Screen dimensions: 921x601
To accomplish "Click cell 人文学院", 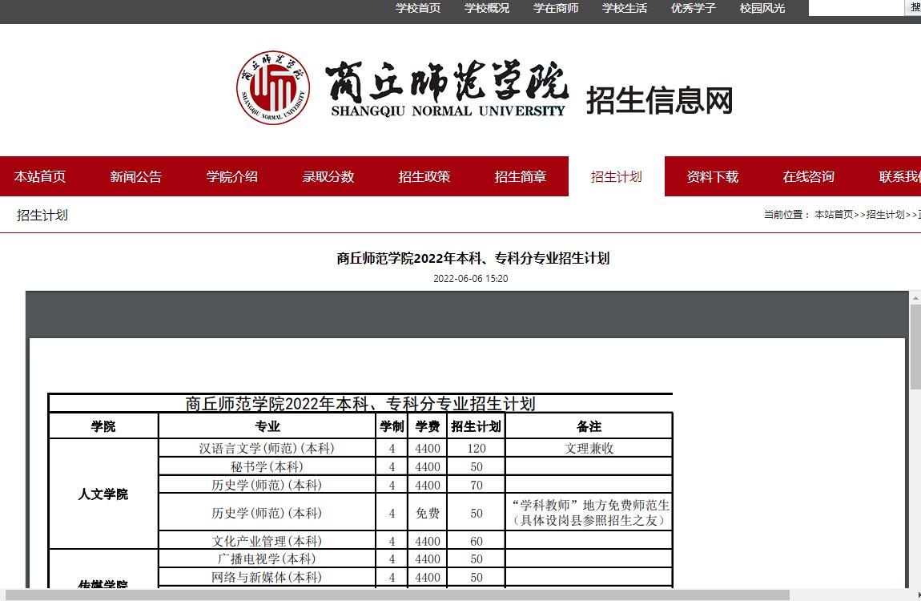I will [x=103, y=494].
